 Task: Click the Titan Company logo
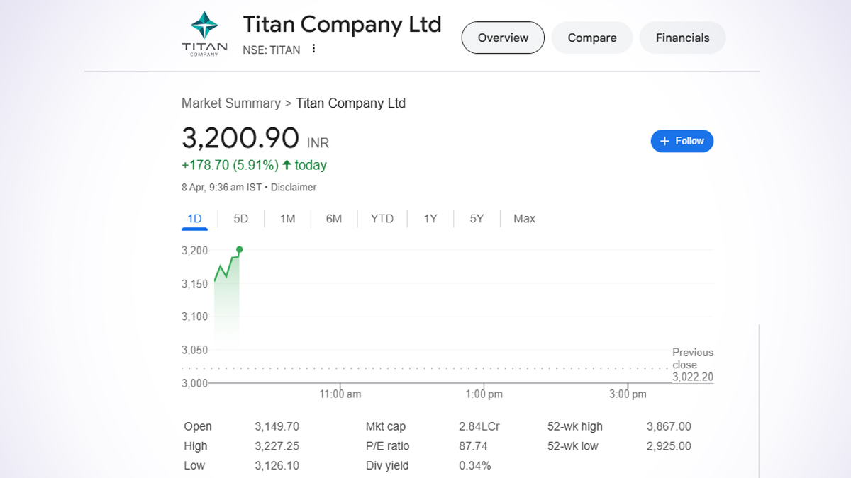[x=204, y=33]
